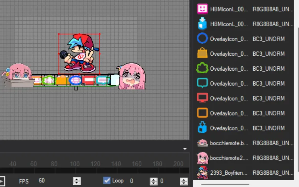Select the green cloud-shaped OverlayIcon texture

click(x=228, y=69)
